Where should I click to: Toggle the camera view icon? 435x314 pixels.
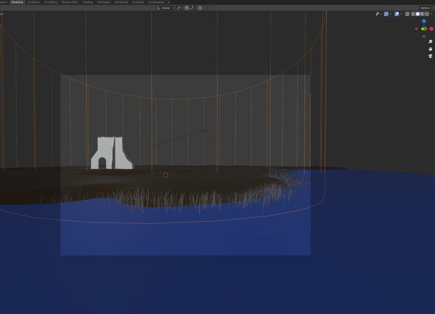click(430, 56)
